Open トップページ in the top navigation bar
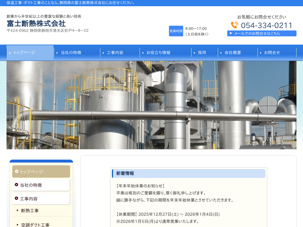Screen dimensions: 303x227 30,53
